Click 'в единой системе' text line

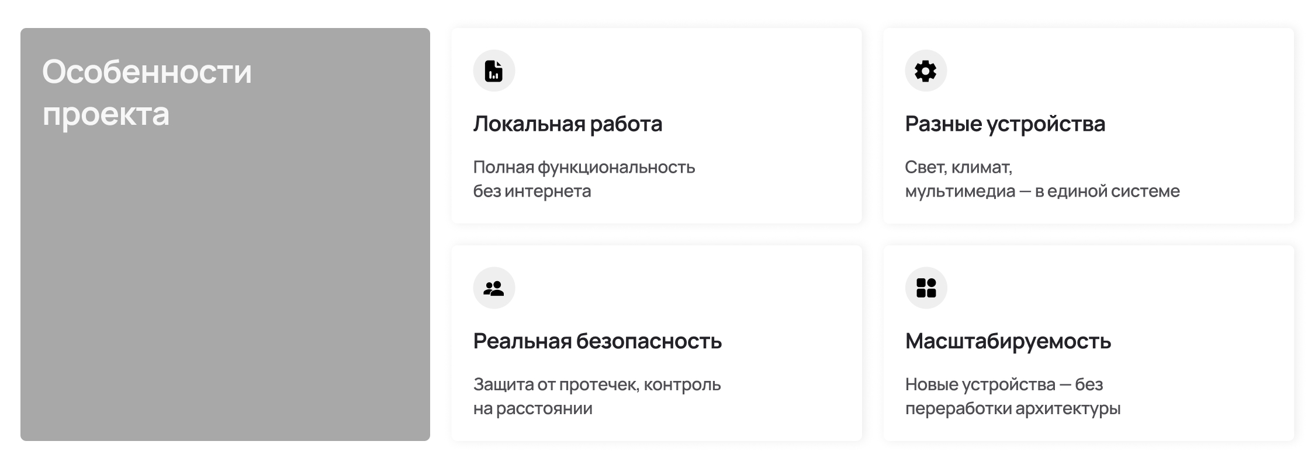coord(1108,191)
